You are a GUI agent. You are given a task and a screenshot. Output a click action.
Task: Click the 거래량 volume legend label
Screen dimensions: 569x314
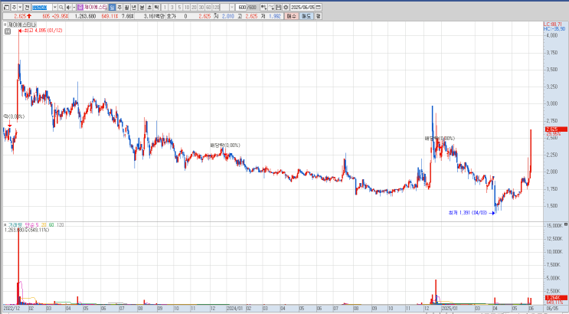tap(15, 225)
